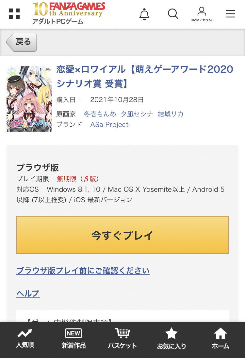Open the hamburger menu

pyautogui.click(x=230, y=14)
